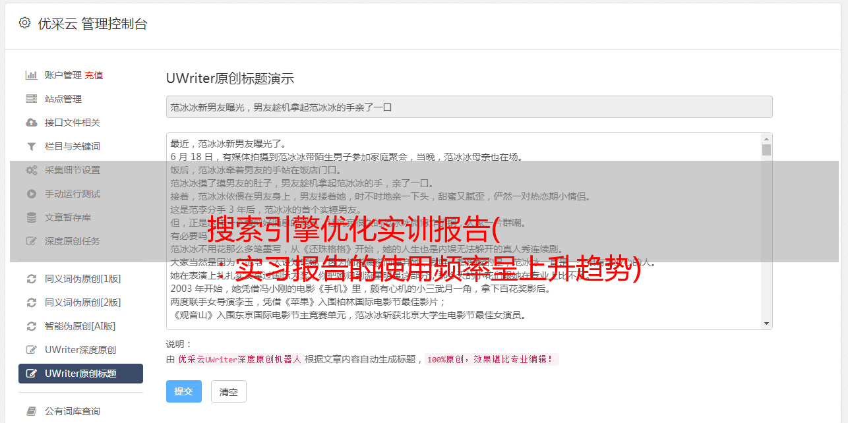This screenshot has height=423, width=848.
Task: Open 接口文件相关 cloud upload icon
Action: coord(31,123)
